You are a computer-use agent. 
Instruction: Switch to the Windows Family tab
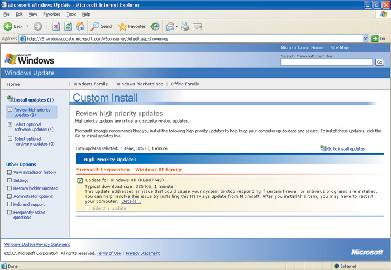[x=90, y=84]
